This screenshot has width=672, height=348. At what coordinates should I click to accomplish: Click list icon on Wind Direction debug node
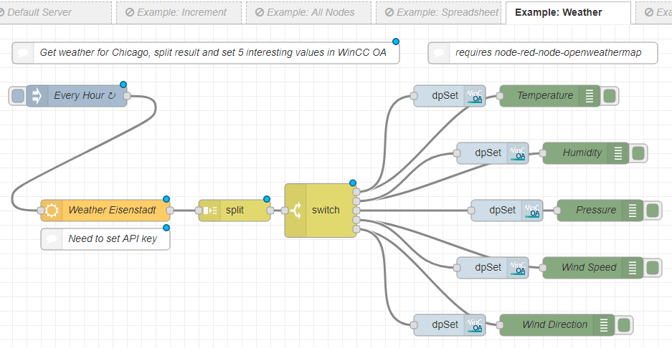click(x=603, y=325)
